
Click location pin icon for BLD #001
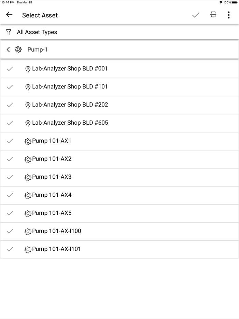click(x=28, y=69)
